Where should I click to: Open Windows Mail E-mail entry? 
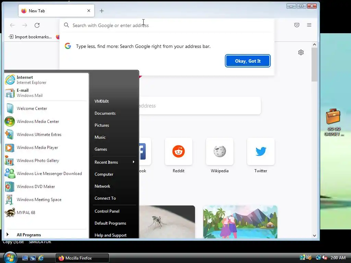pos(46,93)
